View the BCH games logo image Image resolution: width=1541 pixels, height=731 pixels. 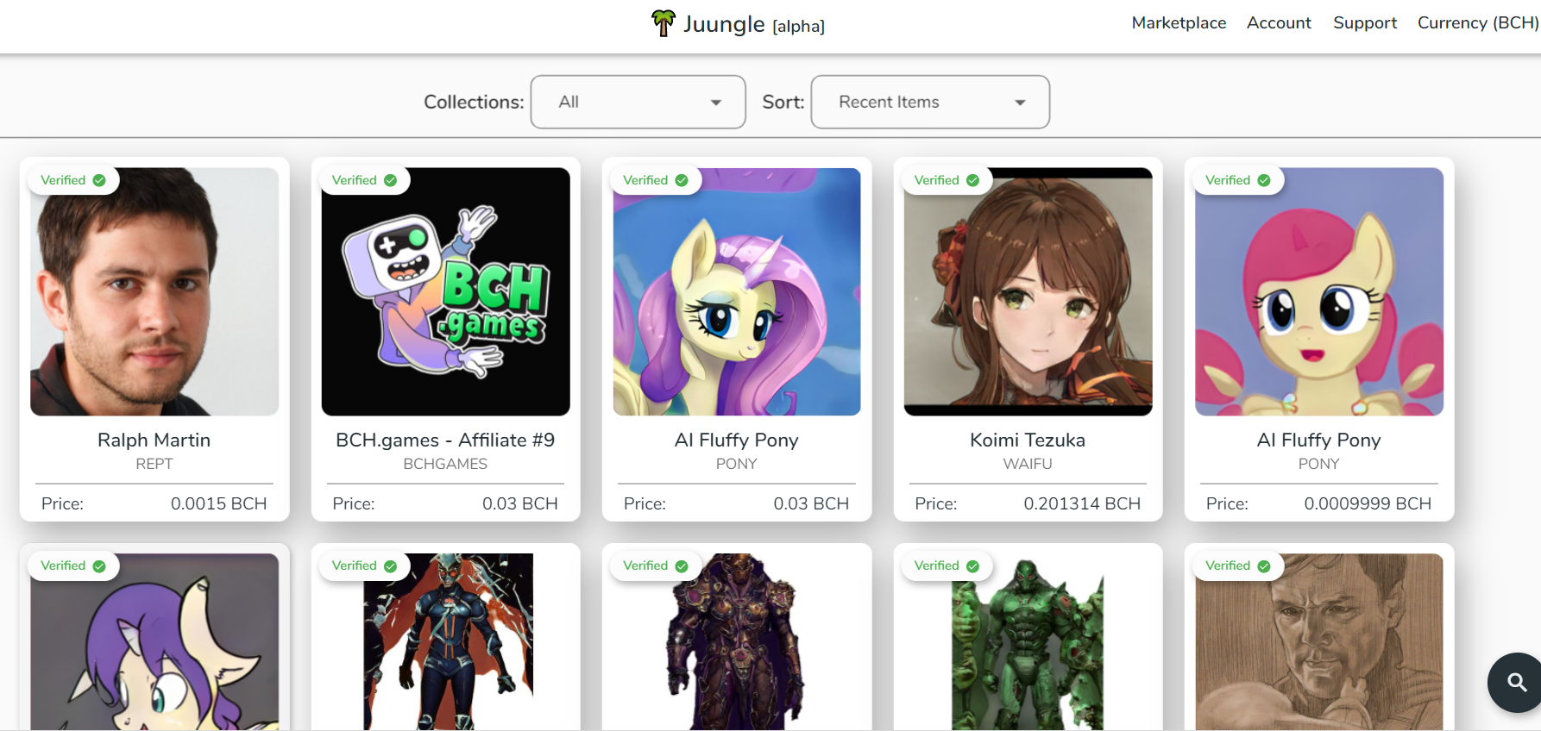click(445, 291)
